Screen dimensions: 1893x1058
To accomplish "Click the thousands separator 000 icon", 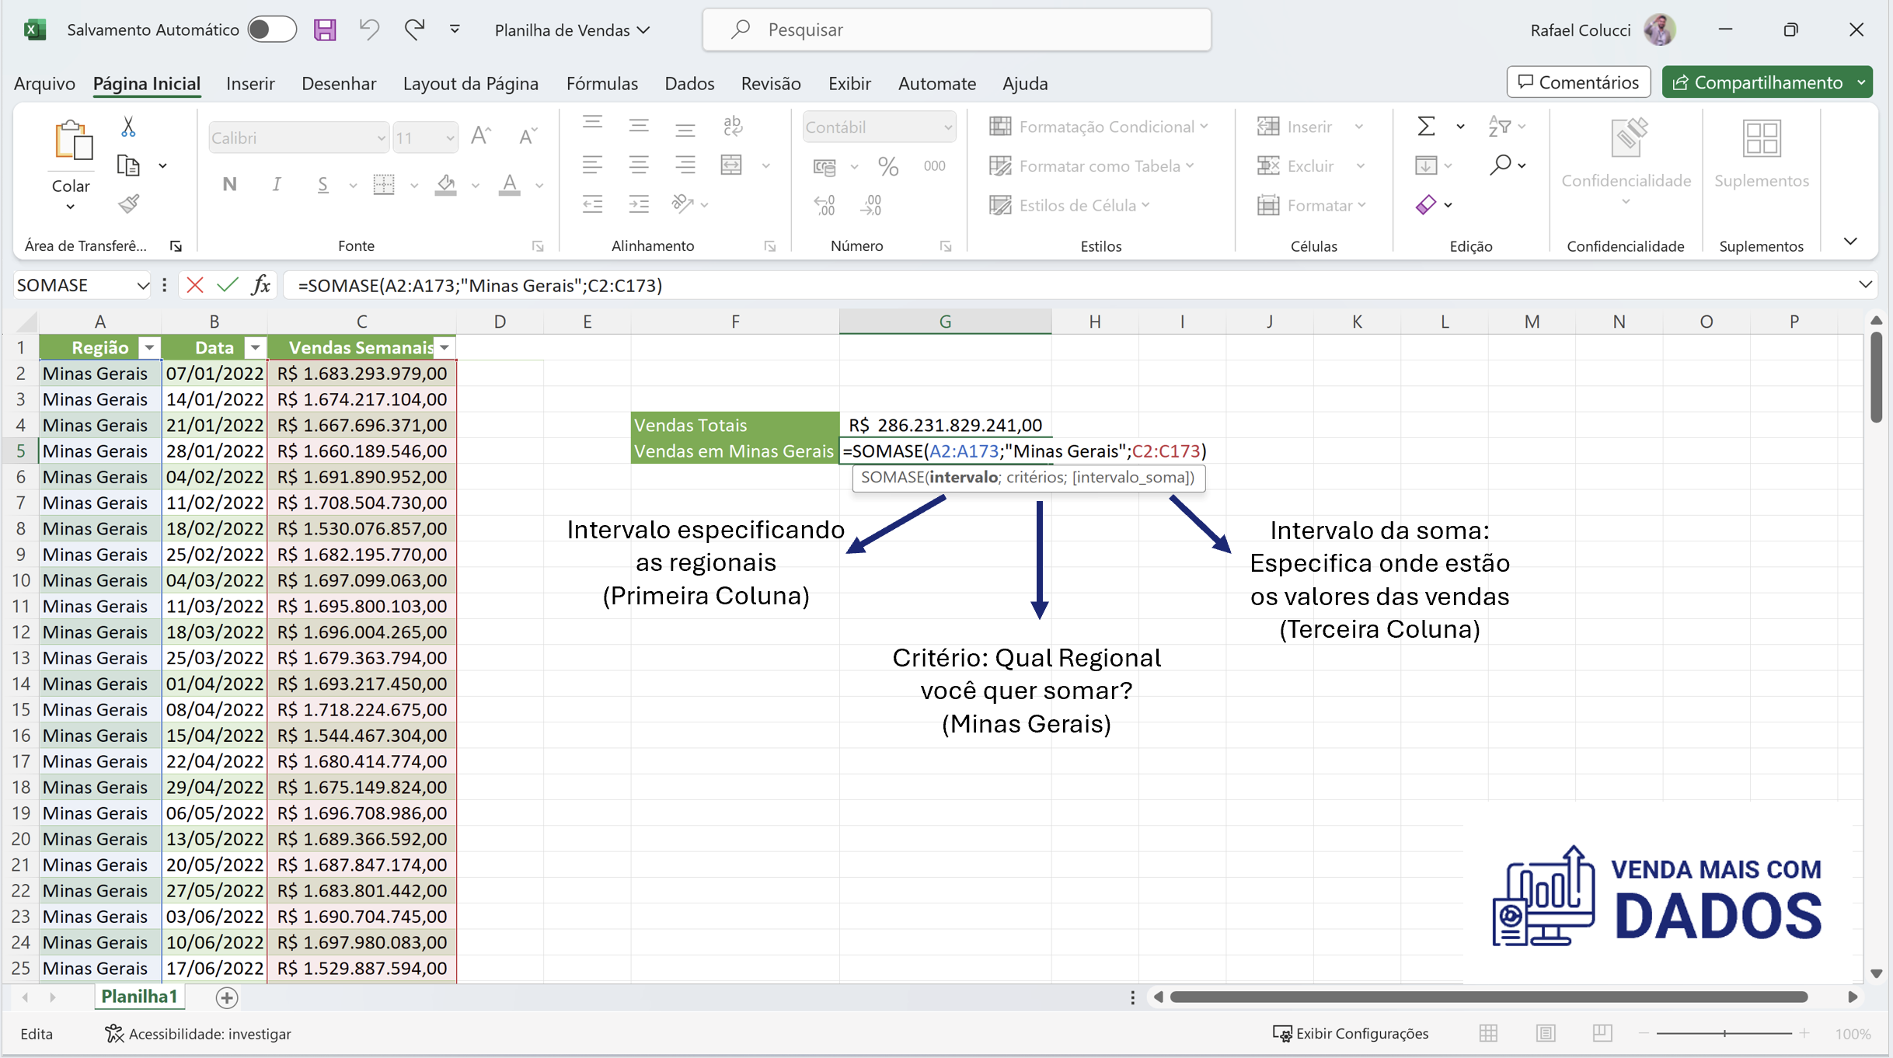I will click(x=934, y=165).
